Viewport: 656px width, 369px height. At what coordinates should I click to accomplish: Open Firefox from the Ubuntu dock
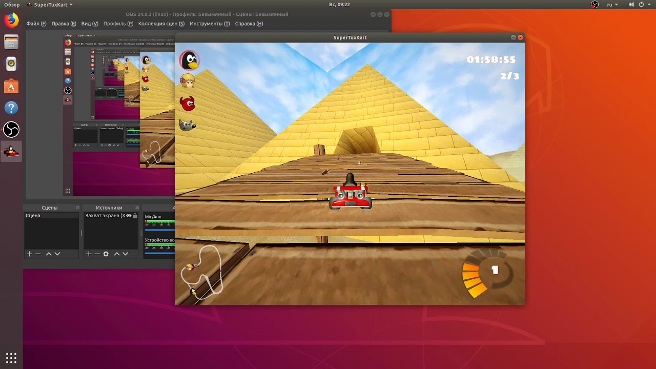point(11,20)
